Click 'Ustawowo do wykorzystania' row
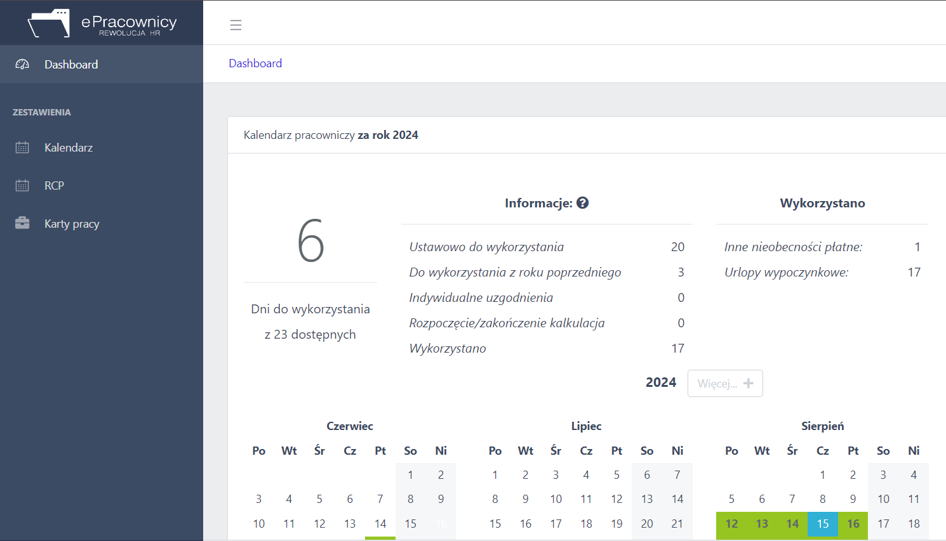 point(547,247)
